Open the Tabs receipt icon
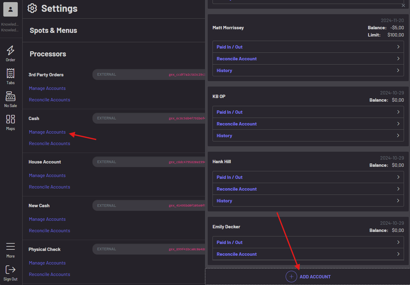This screenshot has width=410, height=285. pyautogui.click(x=11, y=73)
